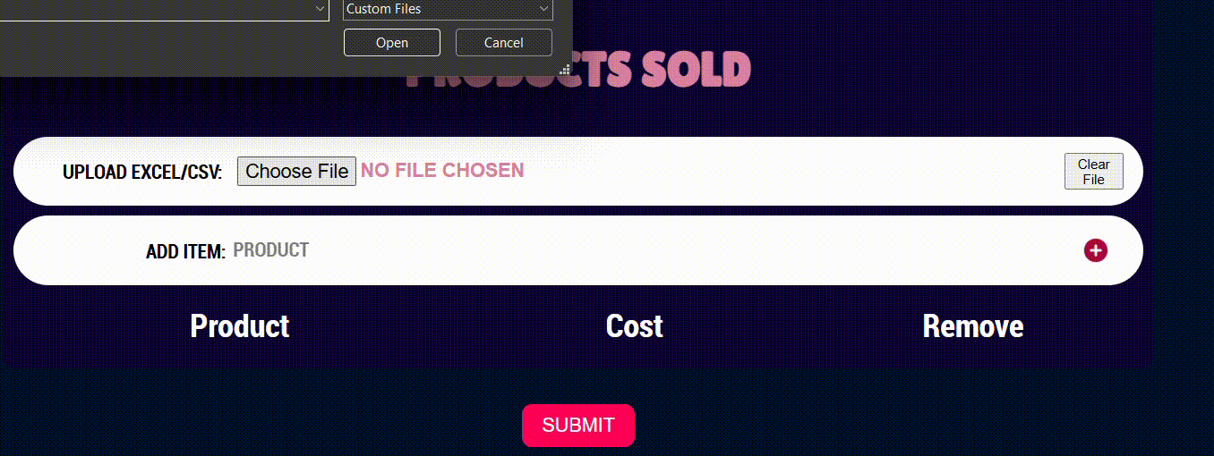The height and width of the screenshot is (456, 1214).
Task: Click the Product column header
Action: pyautogui.click(x=240, y=326)
